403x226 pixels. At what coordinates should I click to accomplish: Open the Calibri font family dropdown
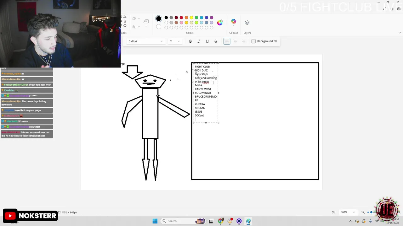tap(145, 41)
